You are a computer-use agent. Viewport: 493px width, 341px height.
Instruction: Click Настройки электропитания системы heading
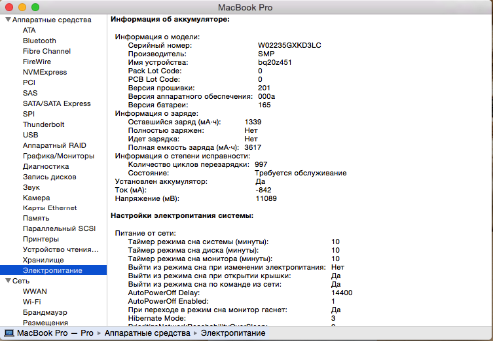pos(182,215)
